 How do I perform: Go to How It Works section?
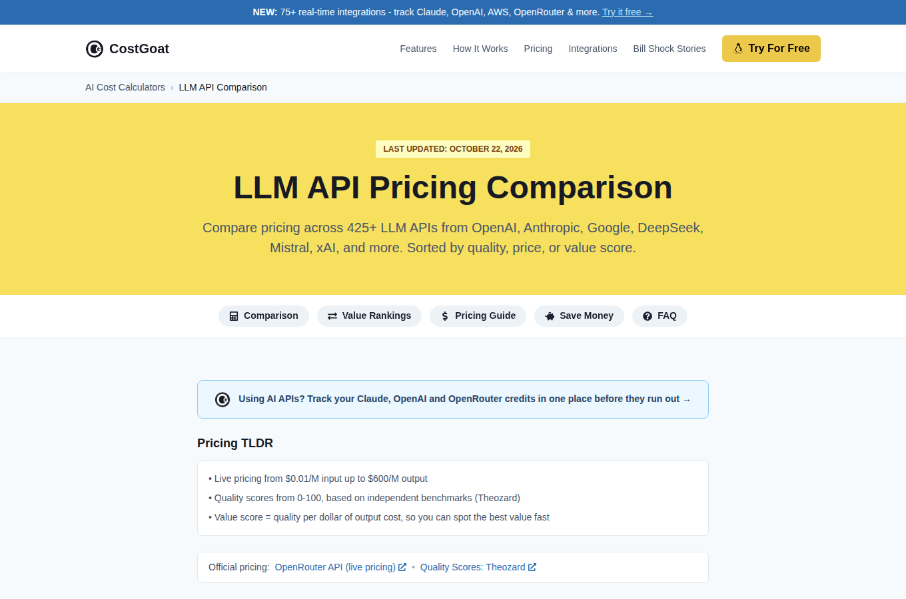click(x=480, y=49)
